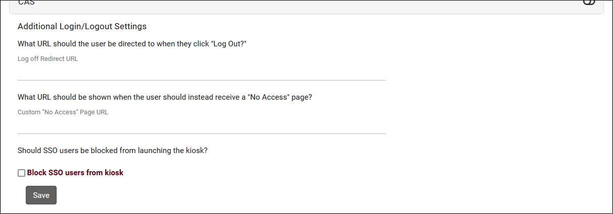The height and width of the screenshot is (214, 613).
Task: Click the Custom "No Access" Page URL label
Action: (x=63, y=112)
